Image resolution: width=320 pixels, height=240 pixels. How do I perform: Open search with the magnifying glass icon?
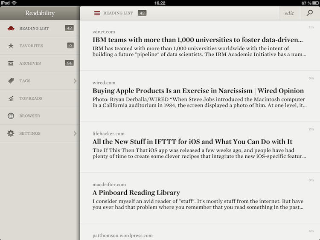pos(310,13)
